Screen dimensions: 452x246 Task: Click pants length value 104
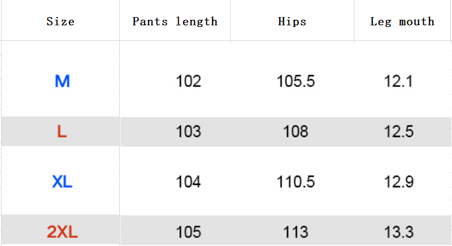[x=188, y=182]
